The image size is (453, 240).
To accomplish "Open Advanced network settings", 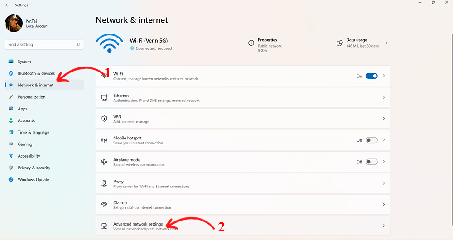I will (243, 226).
